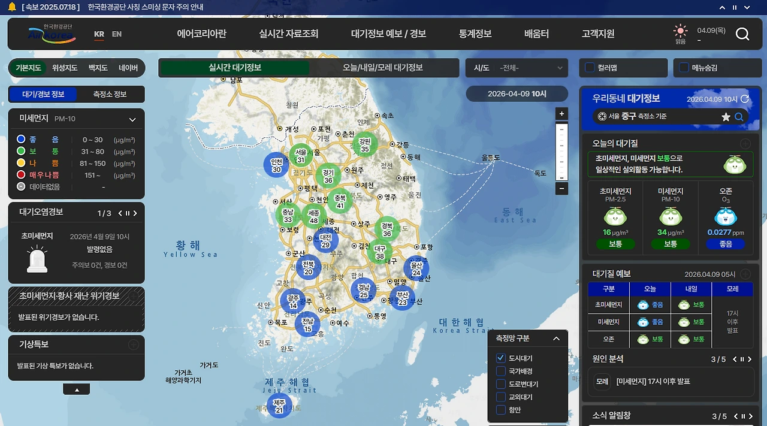Collapse the 측정망 구분 panel
The height and width of the screenshot is (426, 767).
[556, 338]
